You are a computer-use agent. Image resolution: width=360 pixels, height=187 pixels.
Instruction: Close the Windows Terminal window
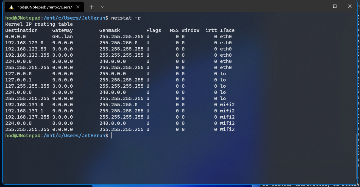coord(350,6)
